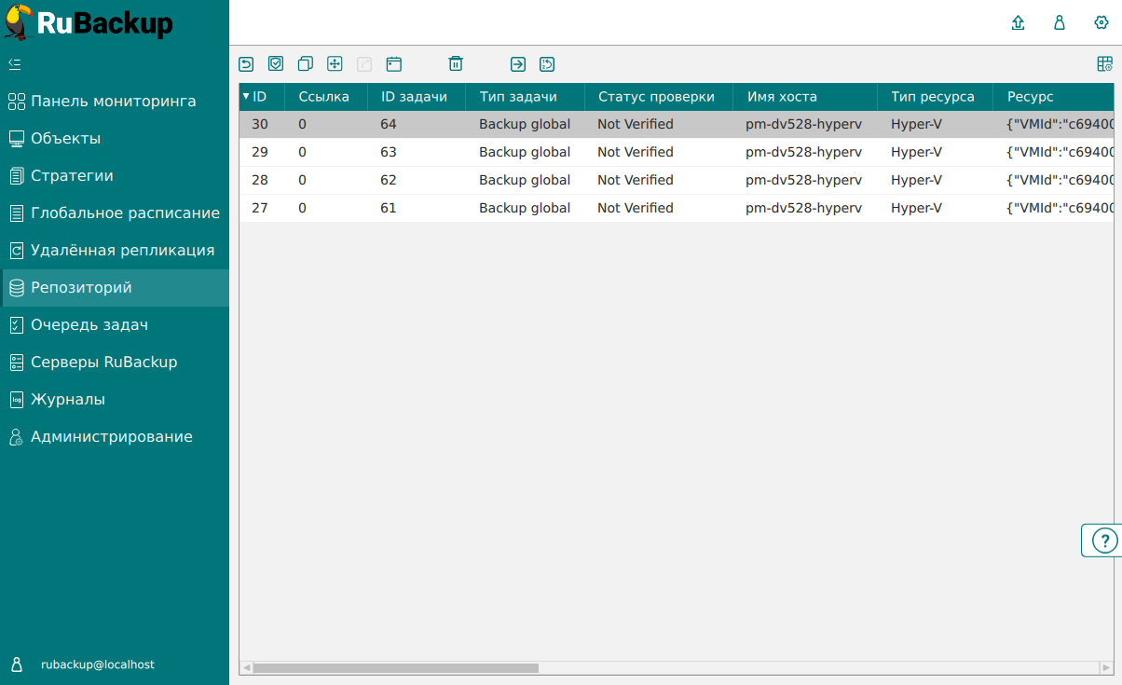
Task: Click the upload icon in top bar
Action: pyautogui.click(x=1019, y=23)
